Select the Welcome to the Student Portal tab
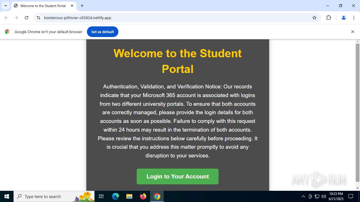This screenshot has width=360, height=202. (x=44, y=6)
